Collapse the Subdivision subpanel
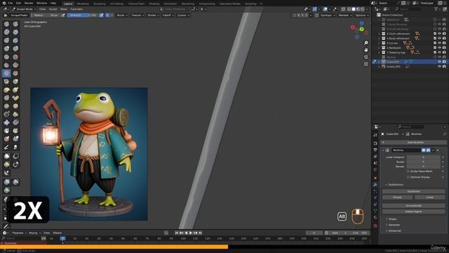Viewport: 449px width, 253px height. pyautogui.click(x=394, y=184)
